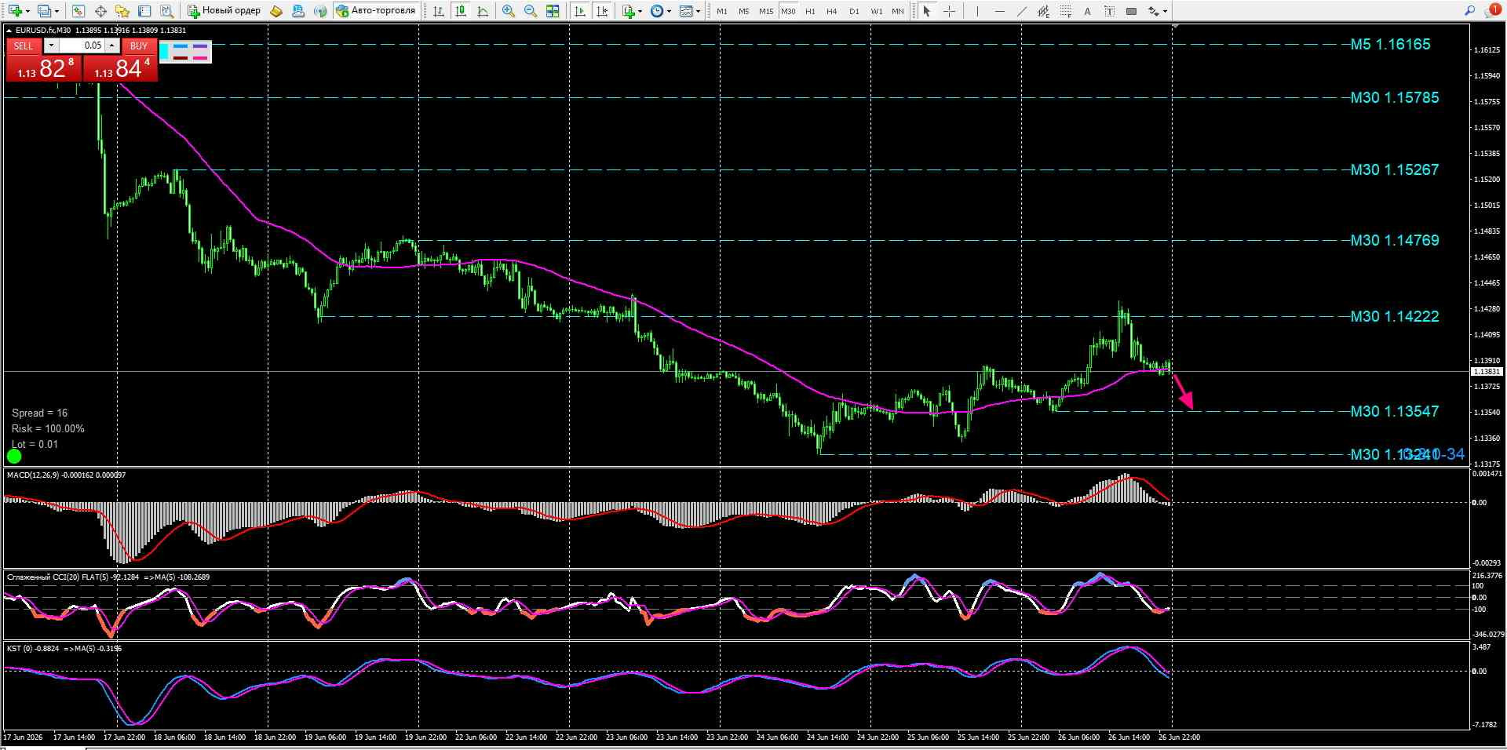Switch chart to bar chart mode

[x=439, y=11]
